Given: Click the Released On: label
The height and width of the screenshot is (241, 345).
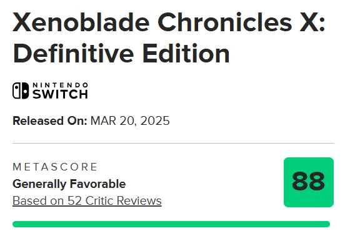Looking at the screenshot, I should pos(50,120).
